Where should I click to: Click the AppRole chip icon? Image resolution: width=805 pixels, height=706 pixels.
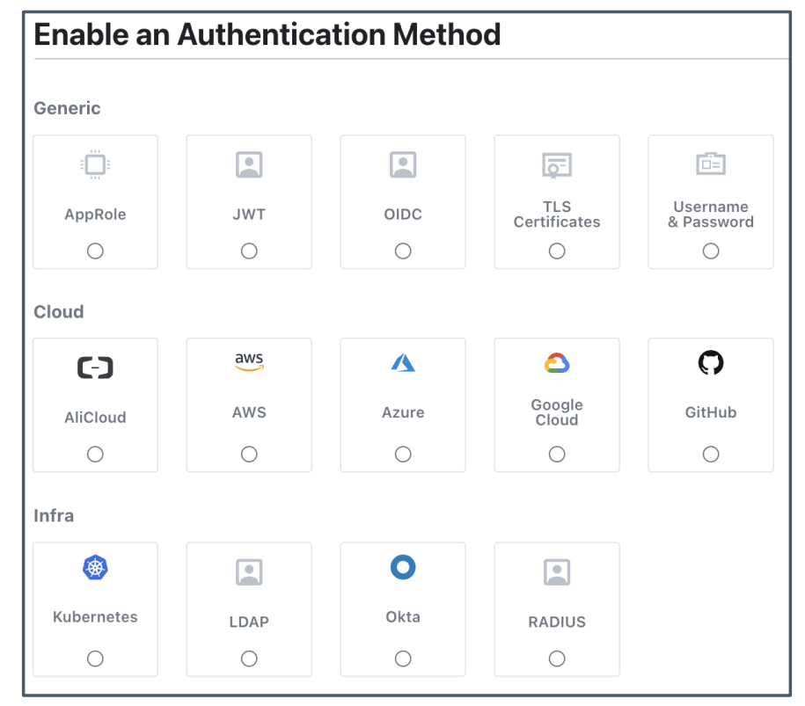(x=95, y=164)
